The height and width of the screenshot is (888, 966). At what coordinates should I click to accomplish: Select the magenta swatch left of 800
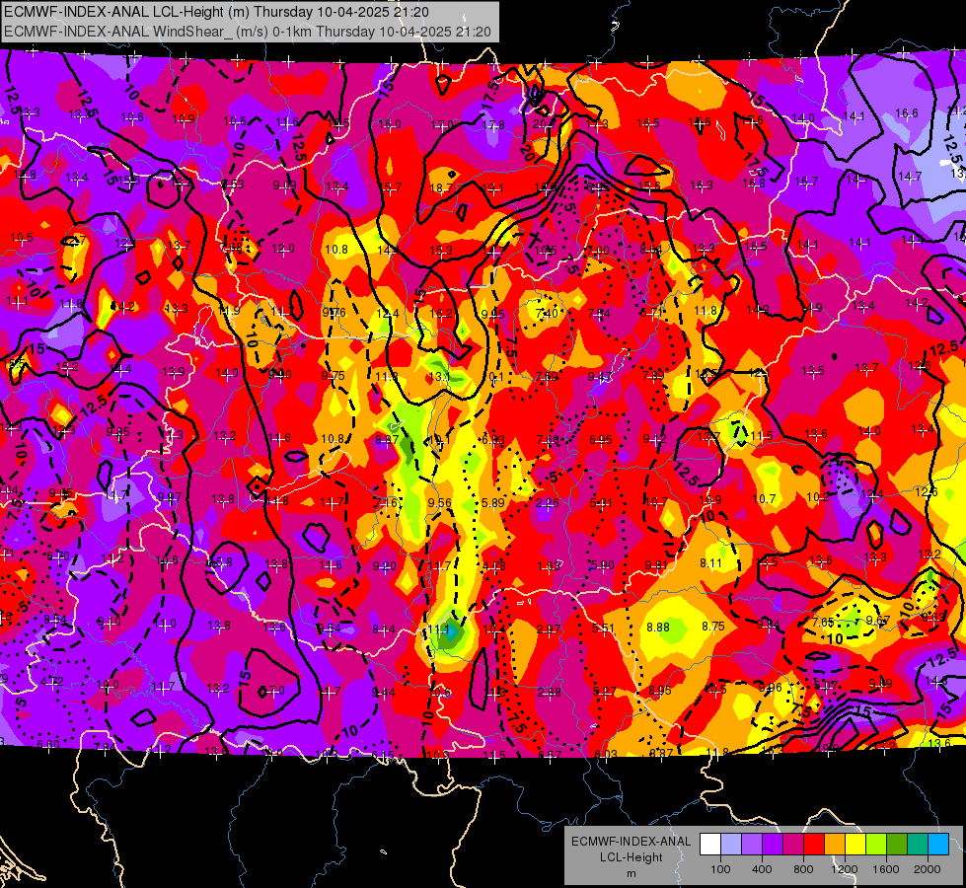tap(793, 845)
